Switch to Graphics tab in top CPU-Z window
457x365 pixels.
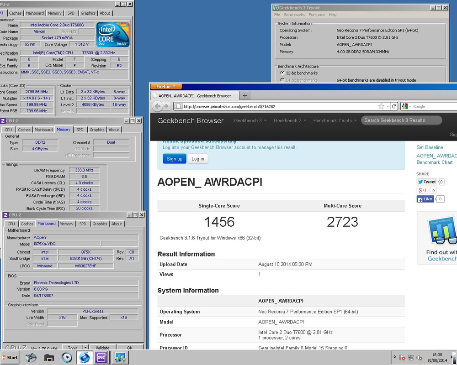(88, 13)
